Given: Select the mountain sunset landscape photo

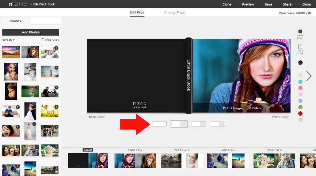Looking at the screenshot, I should point(11,52).
